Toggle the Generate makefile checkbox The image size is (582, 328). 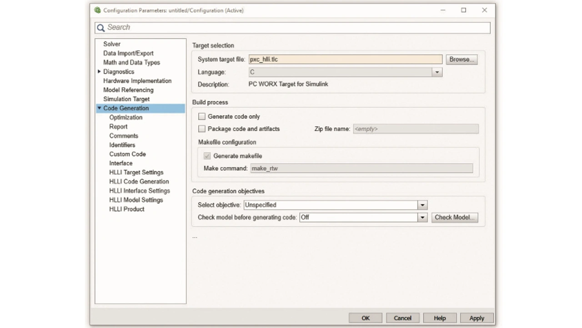click(207, 156)
